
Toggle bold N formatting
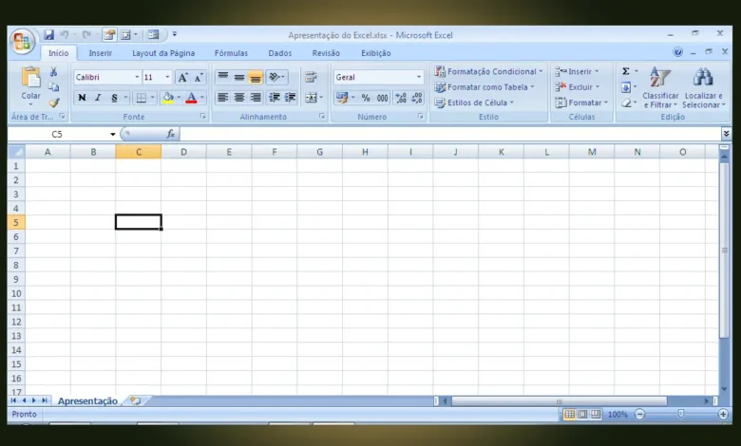pyautogui.click(x=82, y=98)
